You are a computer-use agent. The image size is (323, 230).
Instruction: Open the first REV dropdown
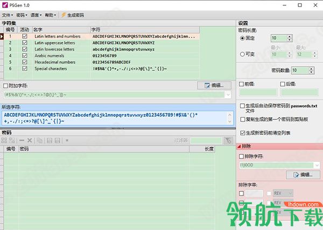[283, 193]
